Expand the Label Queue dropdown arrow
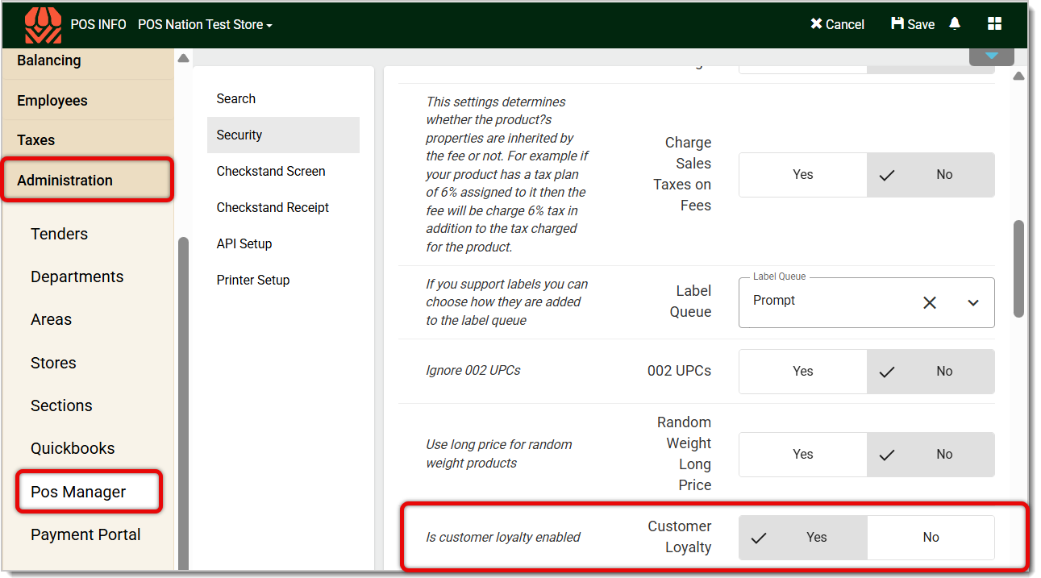 click(973, 303)
